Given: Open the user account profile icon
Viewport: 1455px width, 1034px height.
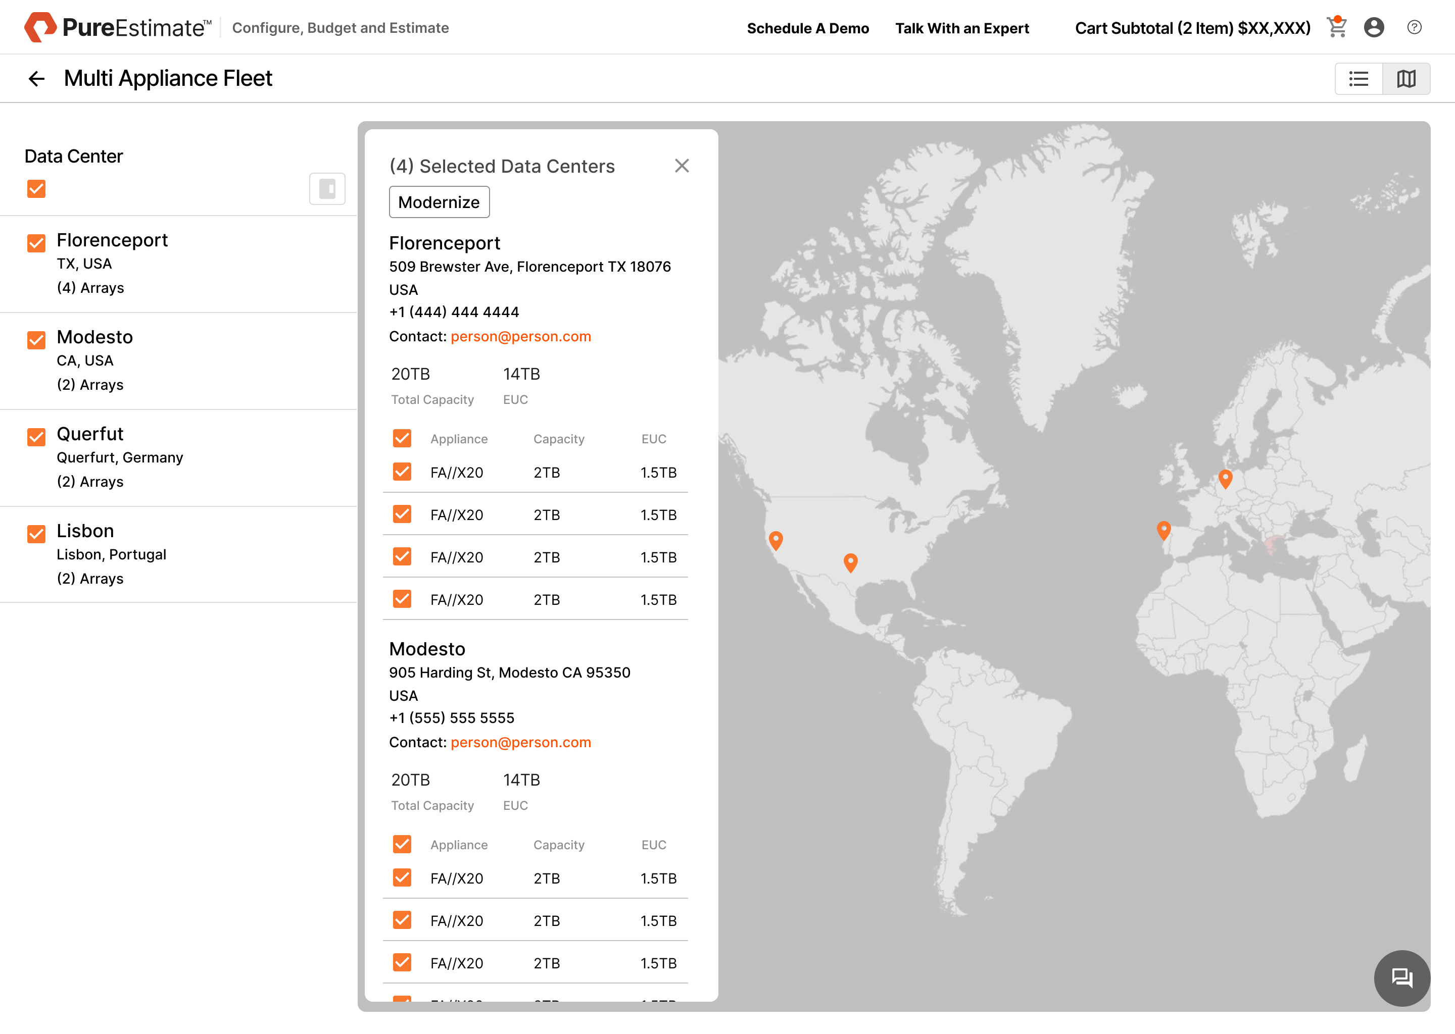Looking at the screenshot, I should pos(1374,27).
